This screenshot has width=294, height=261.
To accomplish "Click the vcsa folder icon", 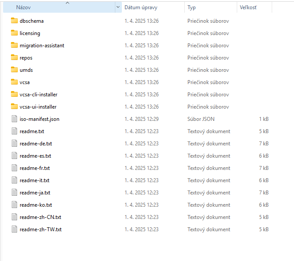I will coord(14,82).
